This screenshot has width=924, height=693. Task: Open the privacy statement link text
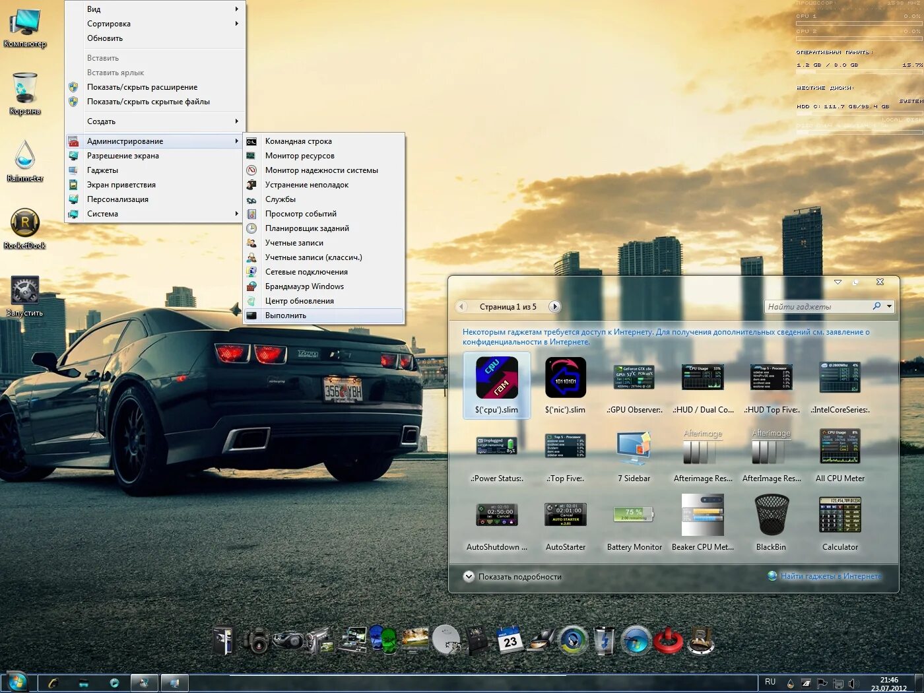tap(666, 337)
